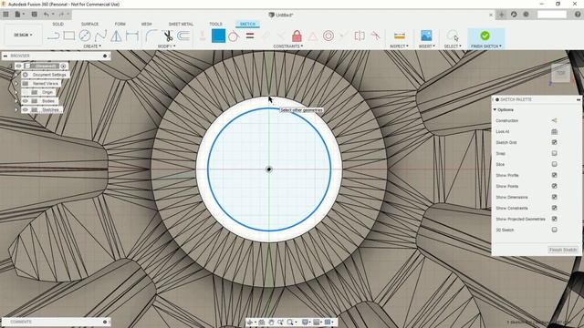Enable the 3D Sketch checkbox
This screenshot has height=328, width=584.
(x=554, y=230)
